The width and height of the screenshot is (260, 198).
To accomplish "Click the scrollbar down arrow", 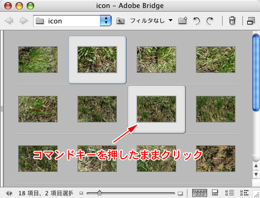I will point(256,175).
